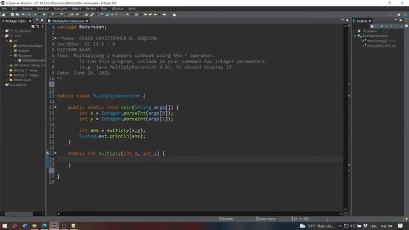Open the Window menu
409x230 pixels.
118,8
